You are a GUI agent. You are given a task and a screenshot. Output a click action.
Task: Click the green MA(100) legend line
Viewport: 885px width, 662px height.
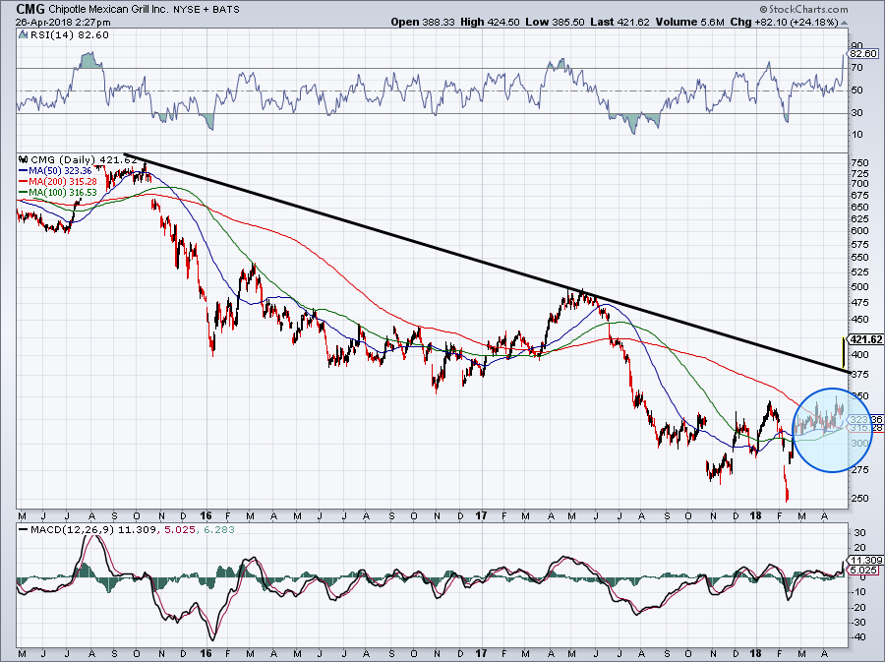(24, 193)
